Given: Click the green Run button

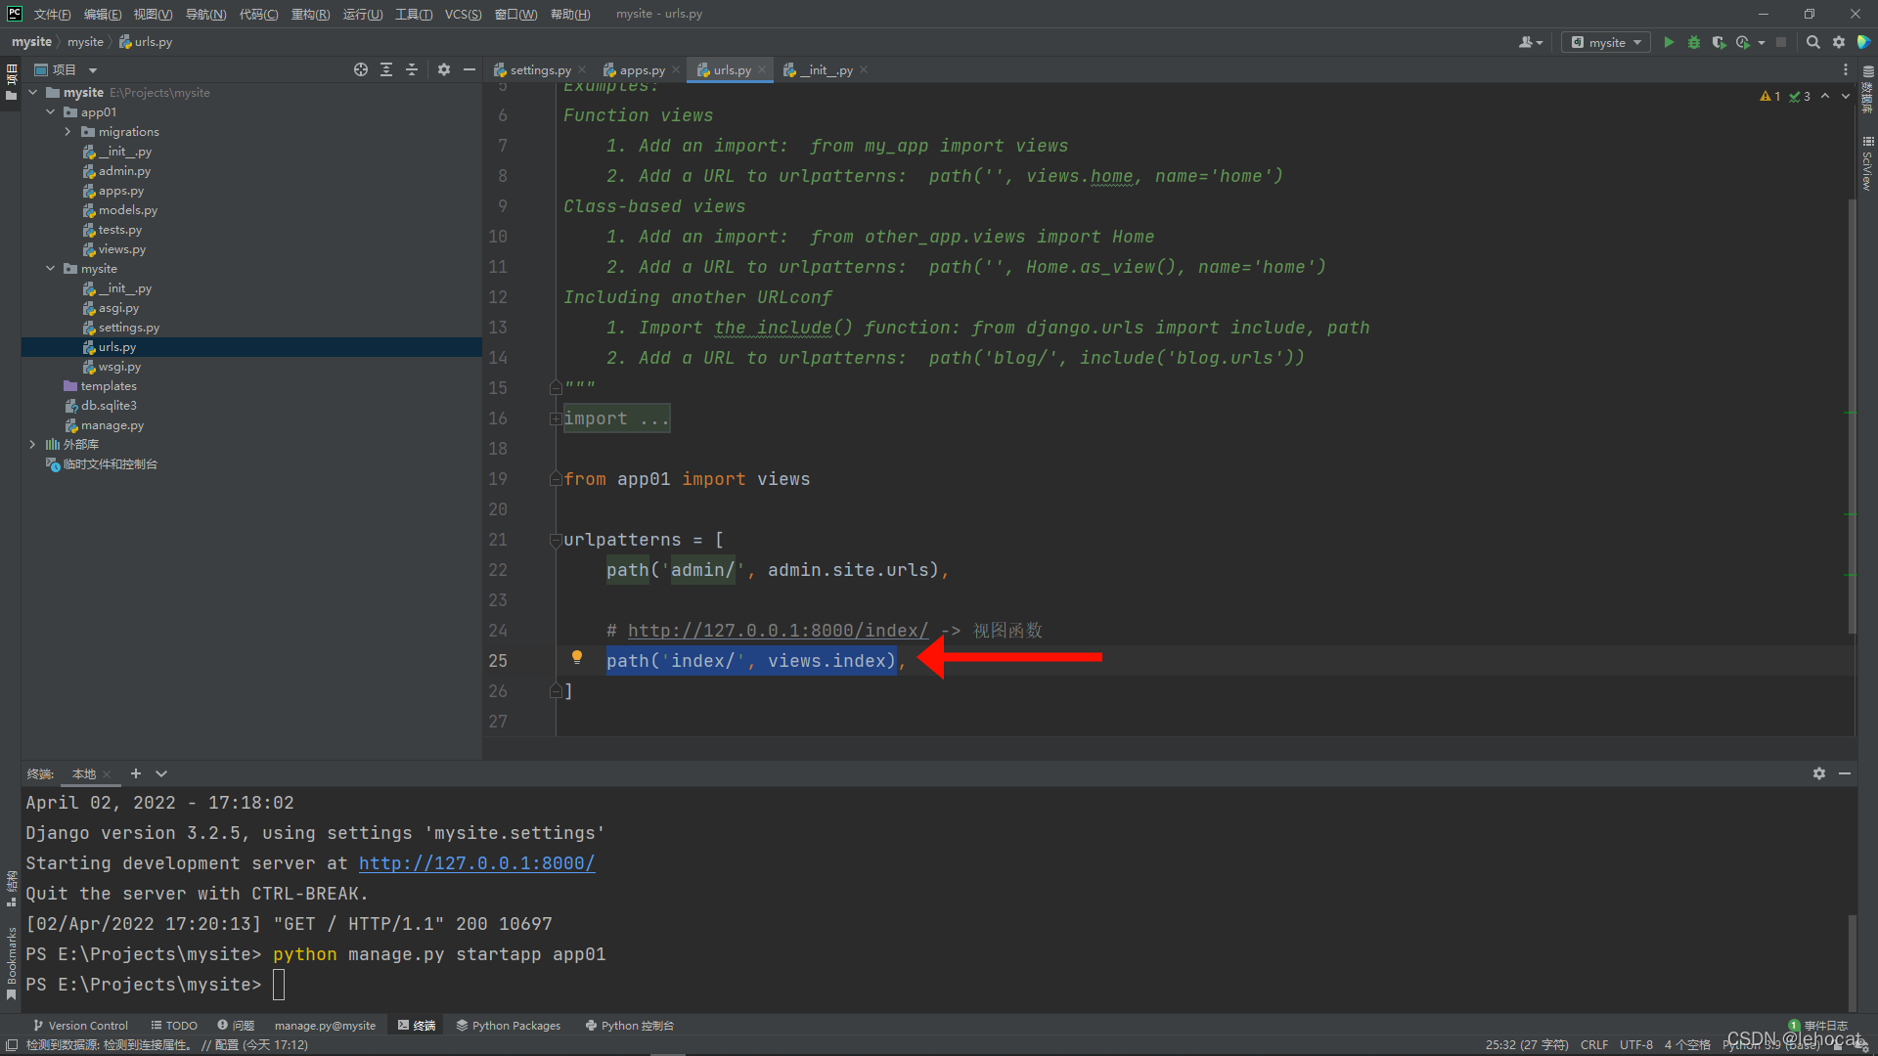Looking at the screenshot, I should point(1669,42).
